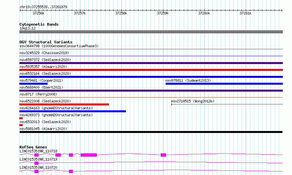Open variant nsv5935357 (Almarri2020) label
Screen dimensions: 292x175
(43, 67)
